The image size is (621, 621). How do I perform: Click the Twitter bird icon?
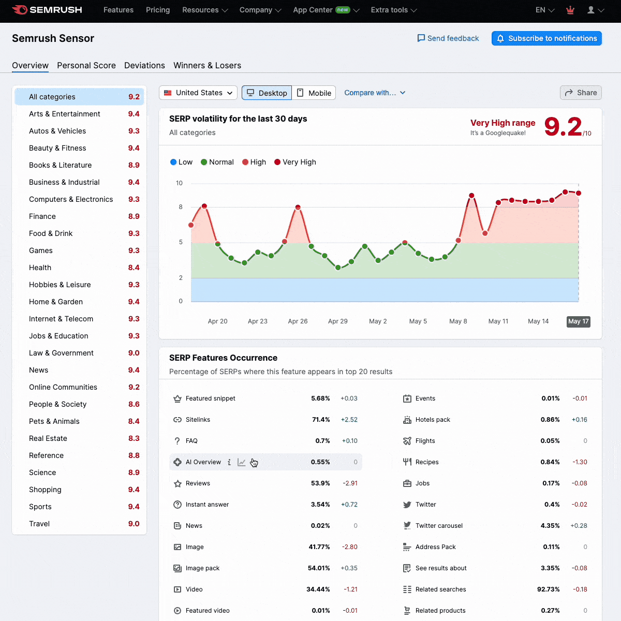coord(407,505)
